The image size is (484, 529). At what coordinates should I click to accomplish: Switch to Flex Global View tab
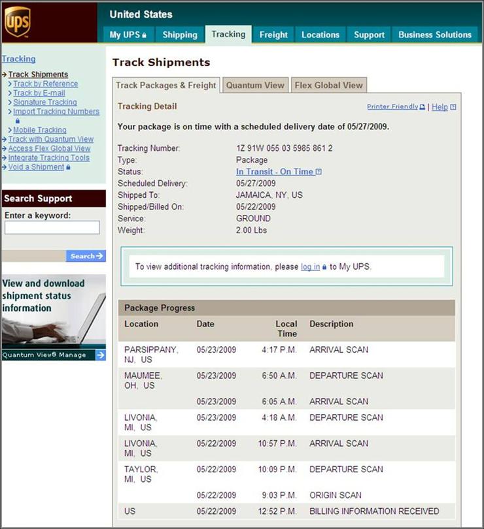[x=328, y=85]
